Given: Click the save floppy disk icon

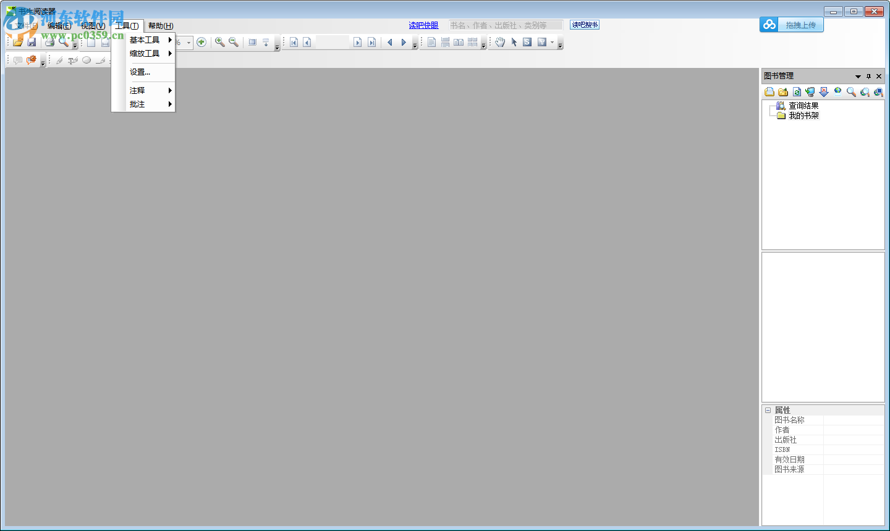Looking at the screenshot, I should (32, 42).
